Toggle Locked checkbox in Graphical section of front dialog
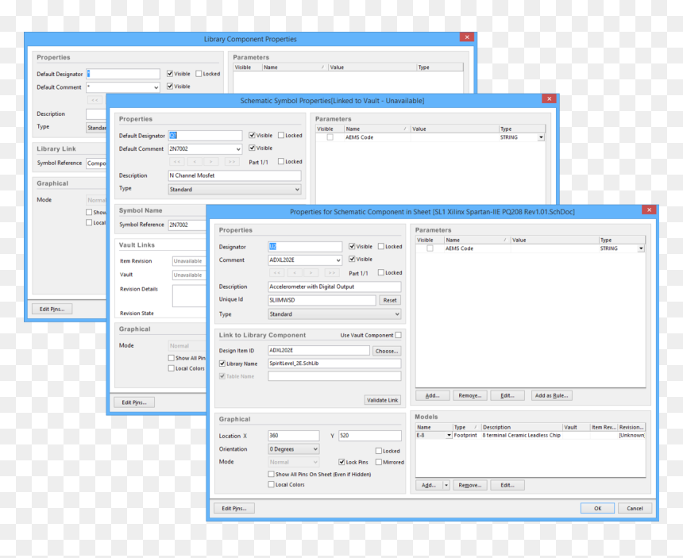The height and width of the screenshot is (558, 683). [379, 451]
